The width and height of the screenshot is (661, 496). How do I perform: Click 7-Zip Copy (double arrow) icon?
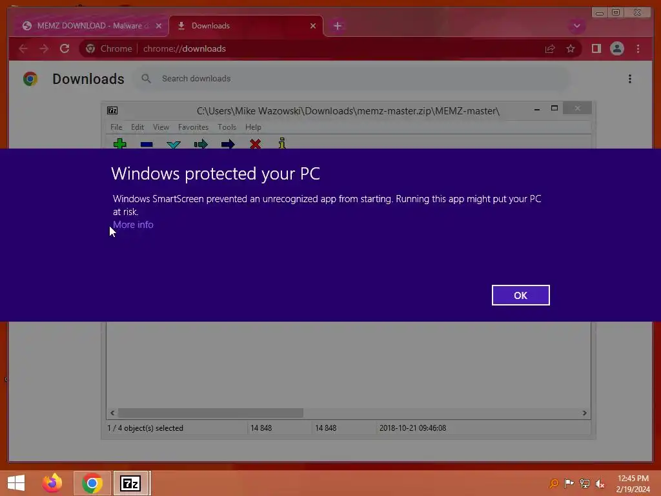click(x=201, y=144)
